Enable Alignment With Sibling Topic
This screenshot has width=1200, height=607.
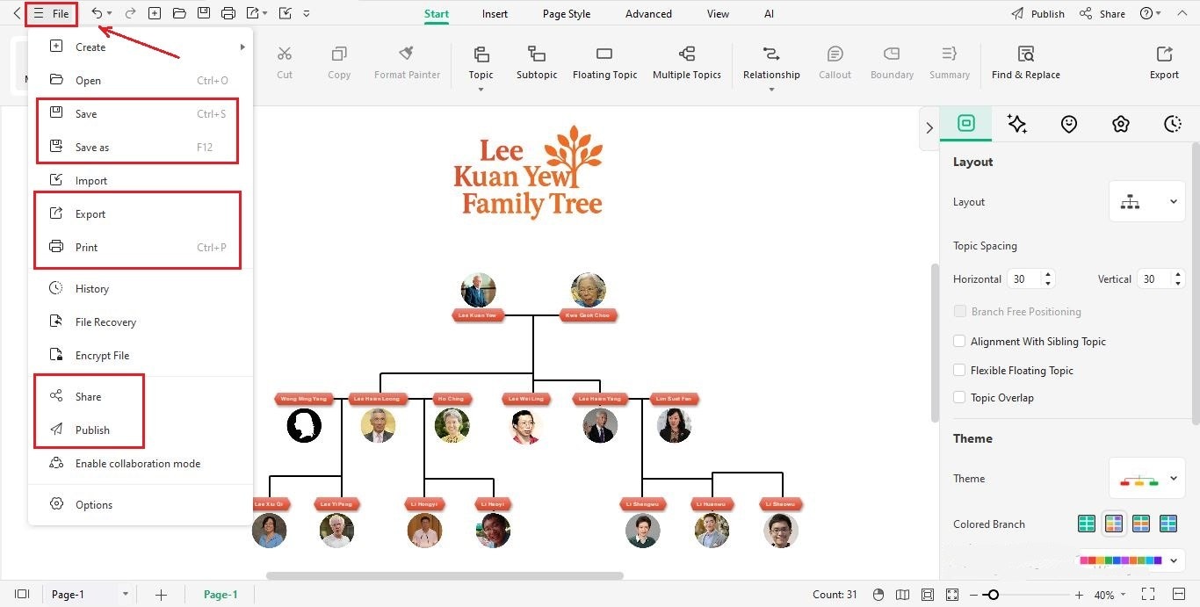pyautogui.click(x=959, y=342)
